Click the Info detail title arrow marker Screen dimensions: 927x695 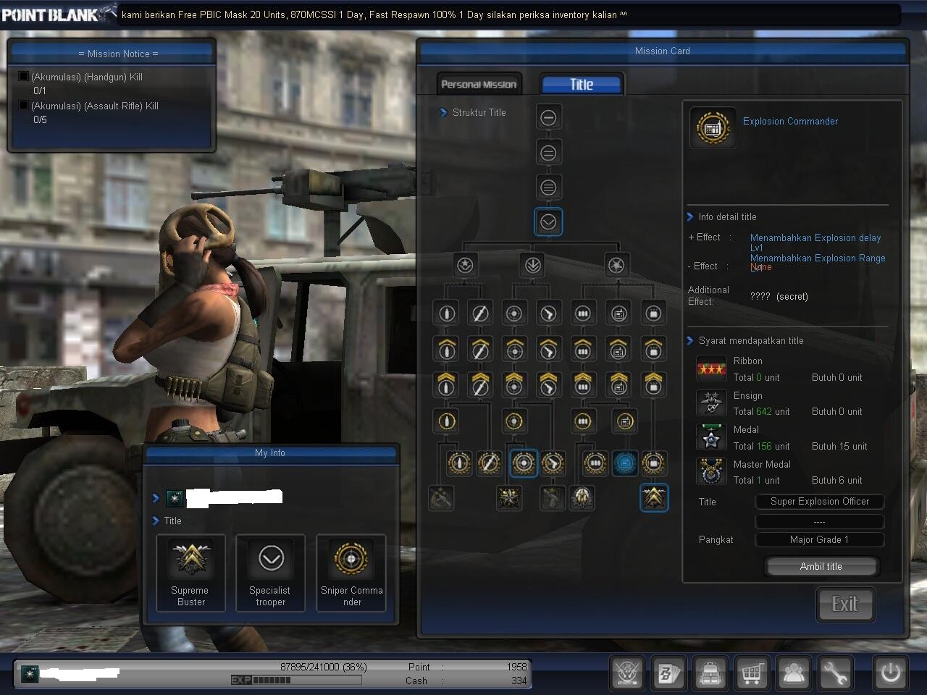click(690, 216)
